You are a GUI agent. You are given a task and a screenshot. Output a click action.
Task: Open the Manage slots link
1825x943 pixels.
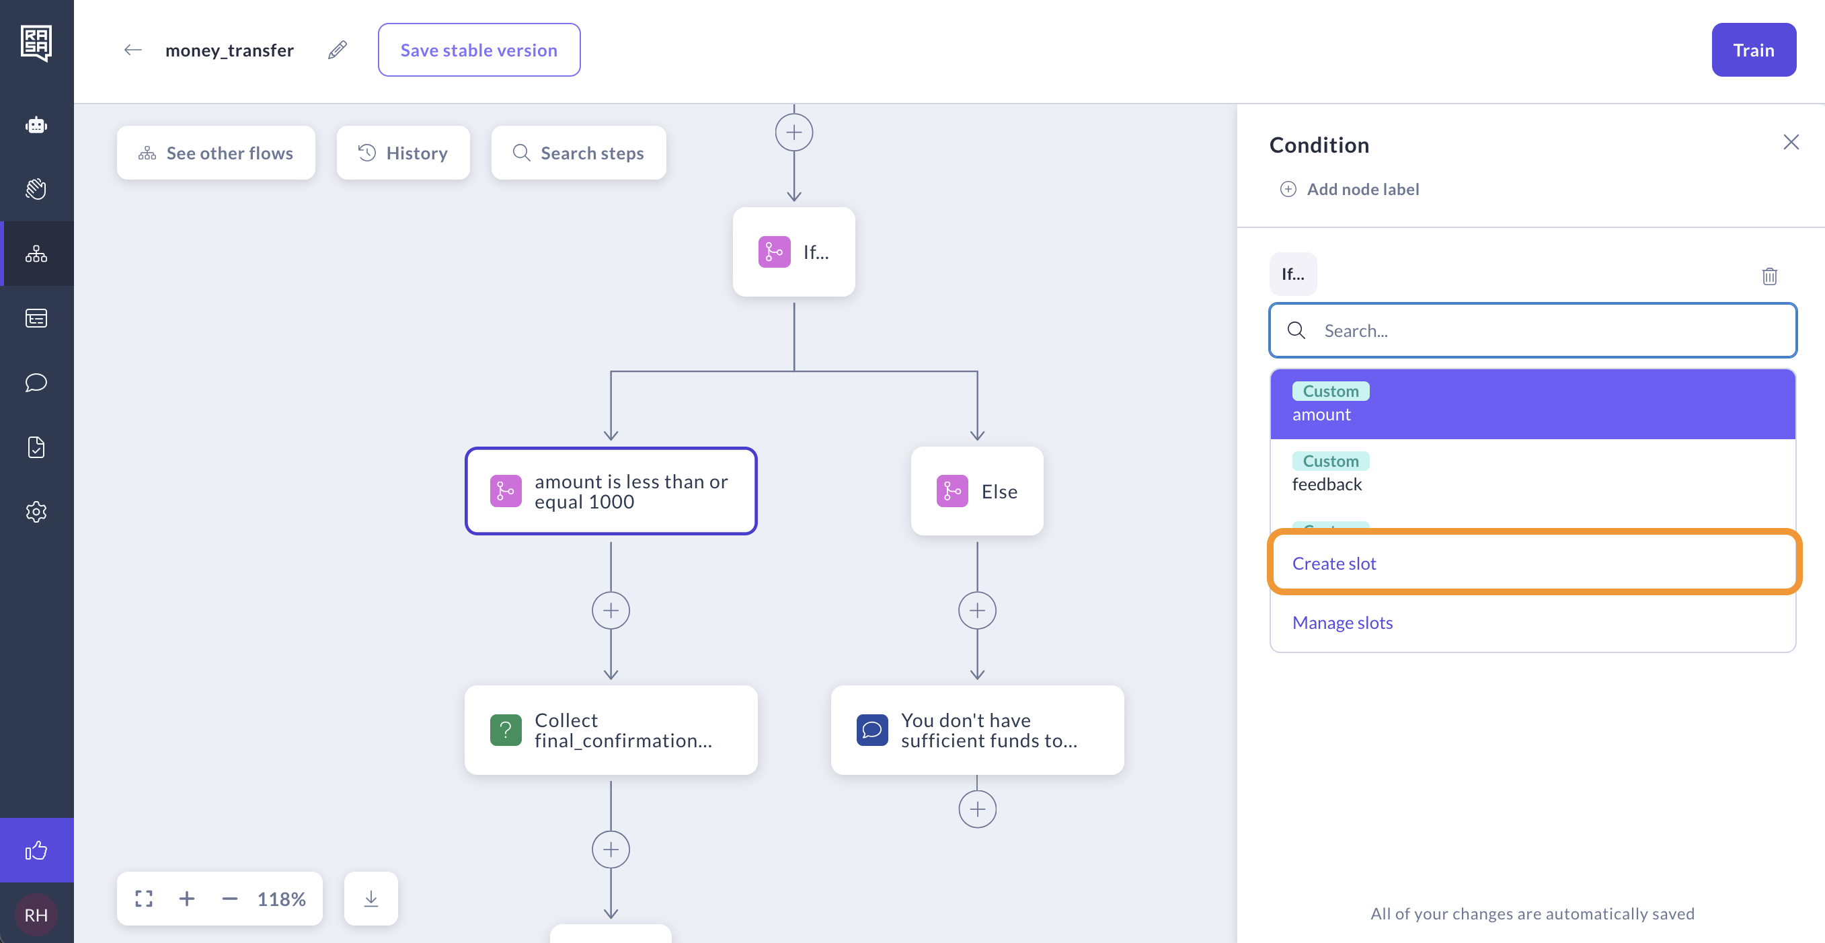pyautogui.click(x=1342, y=622)
